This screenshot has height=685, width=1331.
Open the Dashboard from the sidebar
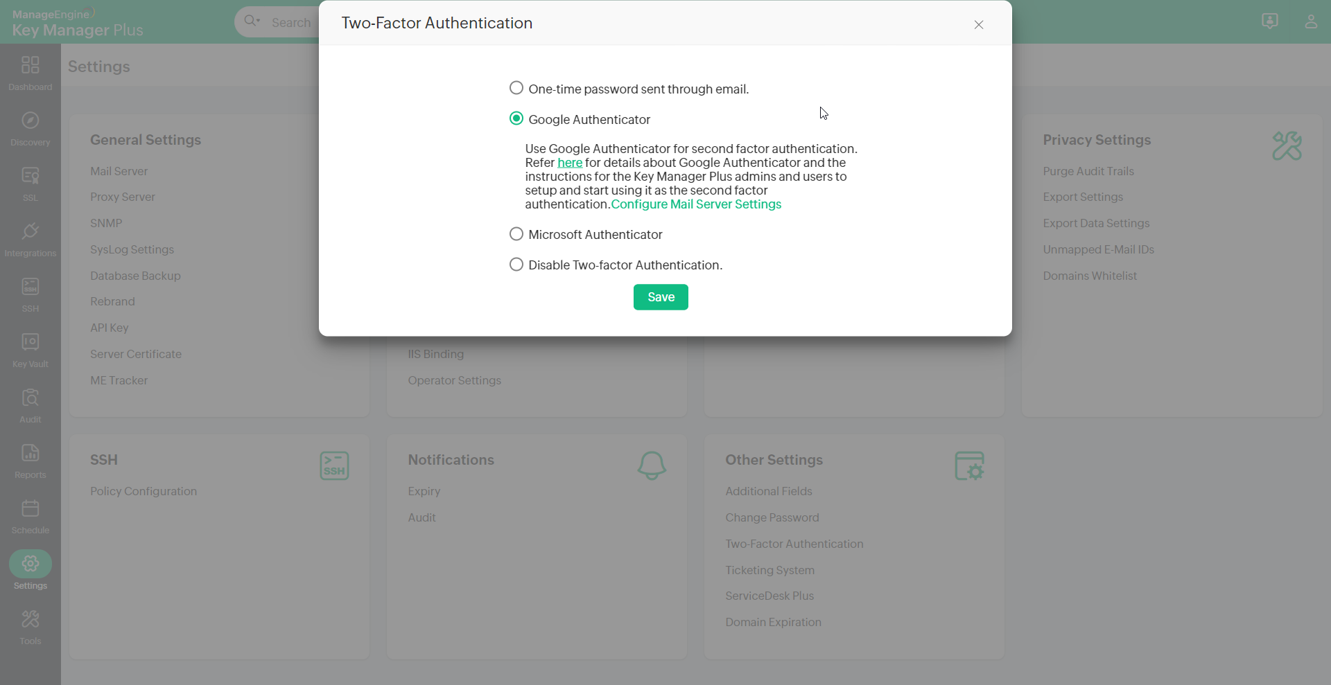click(x=30, y=73)
